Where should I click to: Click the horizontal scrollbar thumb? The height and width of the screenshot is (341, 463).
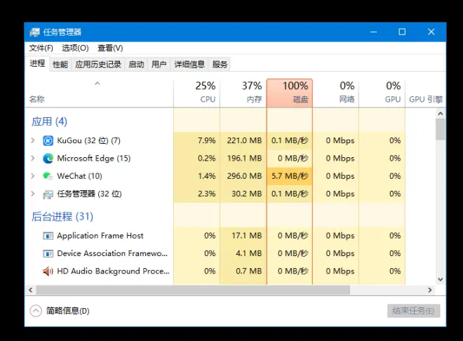[193, 290]
